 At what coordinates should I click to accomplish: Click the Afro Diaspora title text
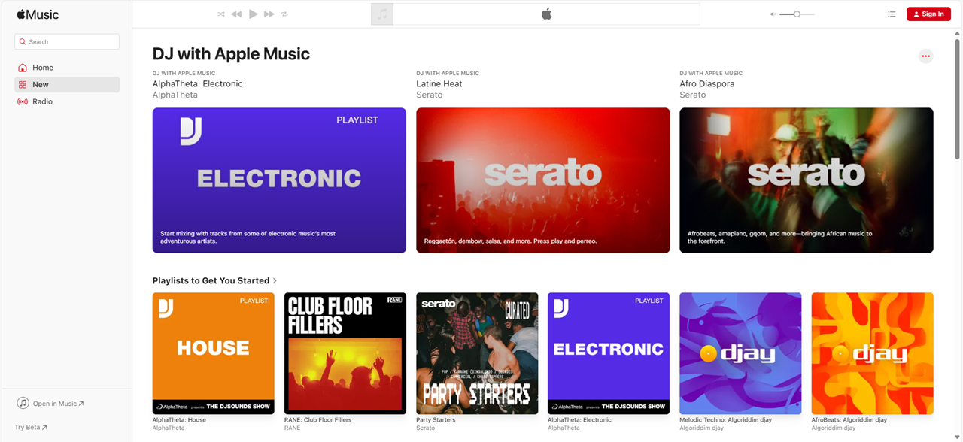(706, 84)
